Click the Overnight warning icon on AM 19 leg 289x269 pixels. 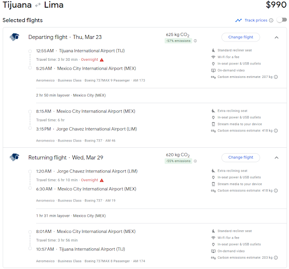pyautogui.click(x=102, y=180)
